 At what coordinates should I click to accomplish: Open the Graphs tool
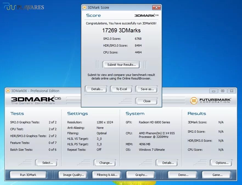[x=140, y=175]
